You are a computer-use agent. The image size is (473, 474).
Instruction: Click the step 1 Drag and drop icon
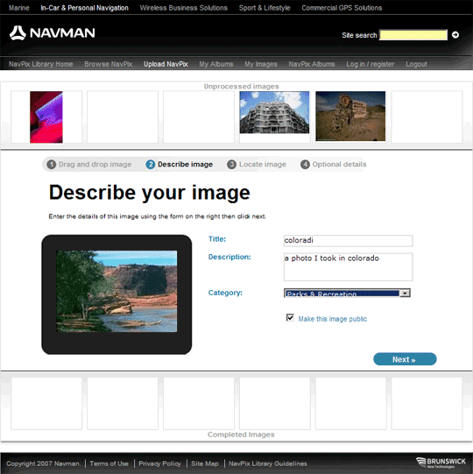click(52, 165)
